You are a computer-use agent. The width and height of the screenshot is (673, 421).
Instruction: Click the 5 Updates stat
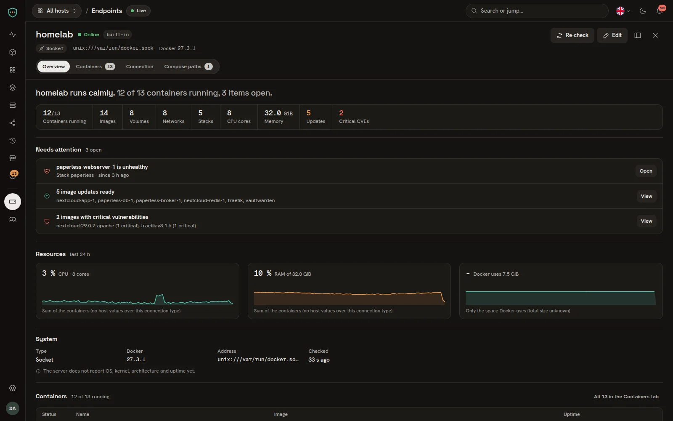click(x=315, y=117)
